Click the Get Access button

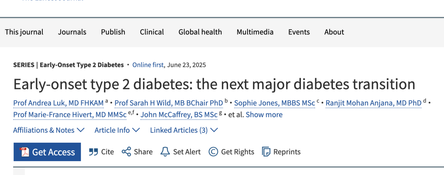coord(47,152)
